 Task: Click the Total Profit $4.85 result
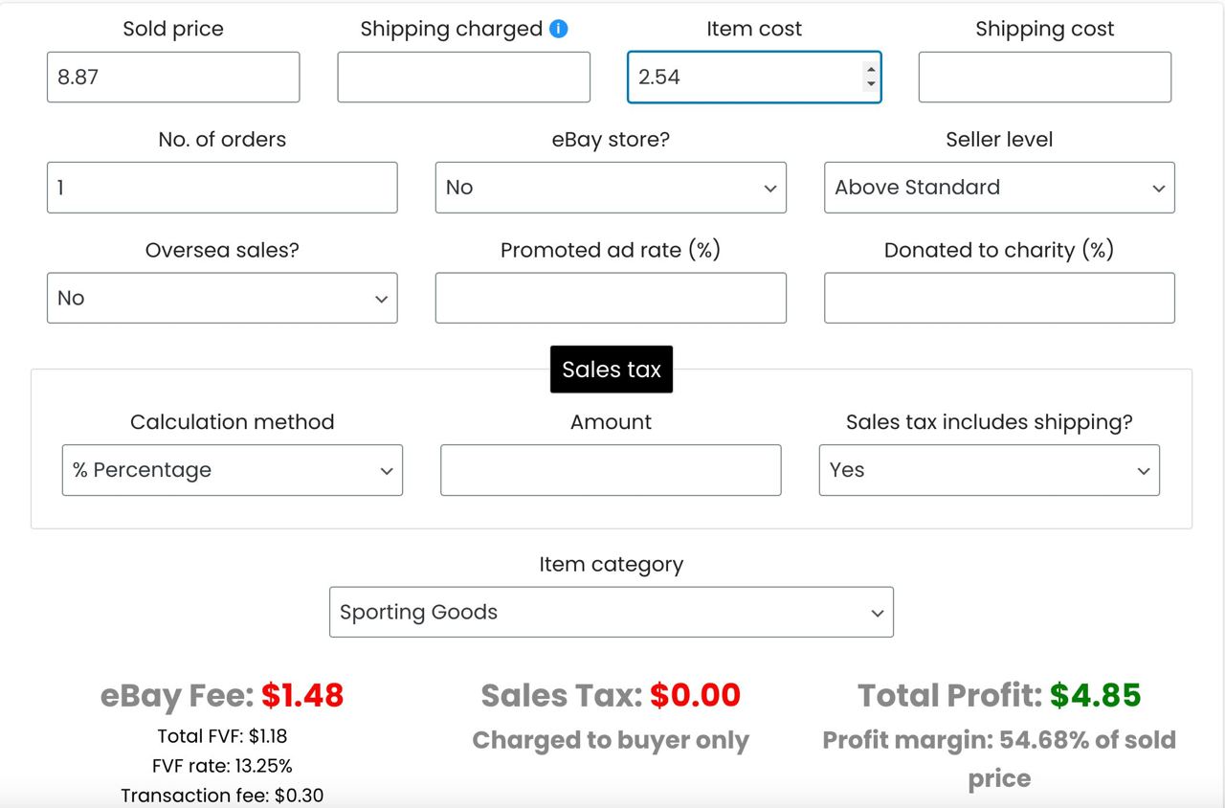[999, 695]
